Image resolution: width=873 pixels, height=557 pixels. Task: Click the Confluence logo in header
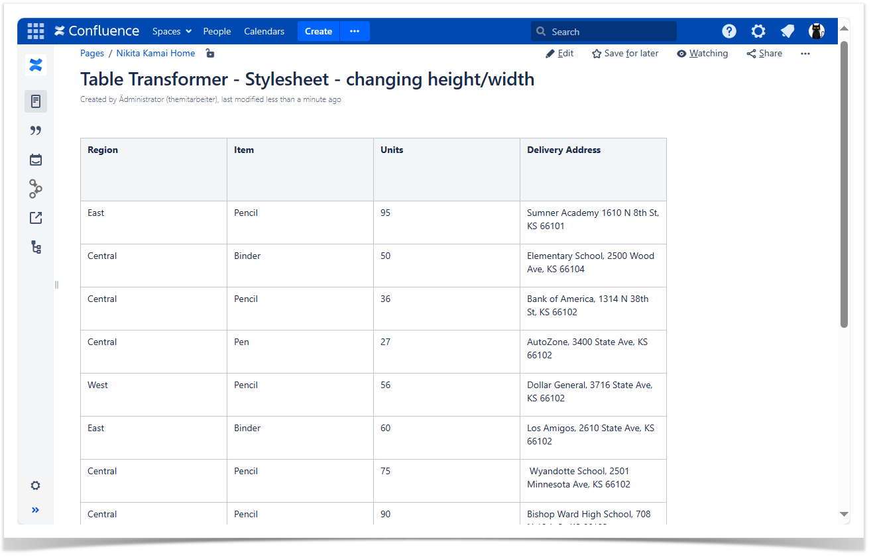click(x=97, y=31)
